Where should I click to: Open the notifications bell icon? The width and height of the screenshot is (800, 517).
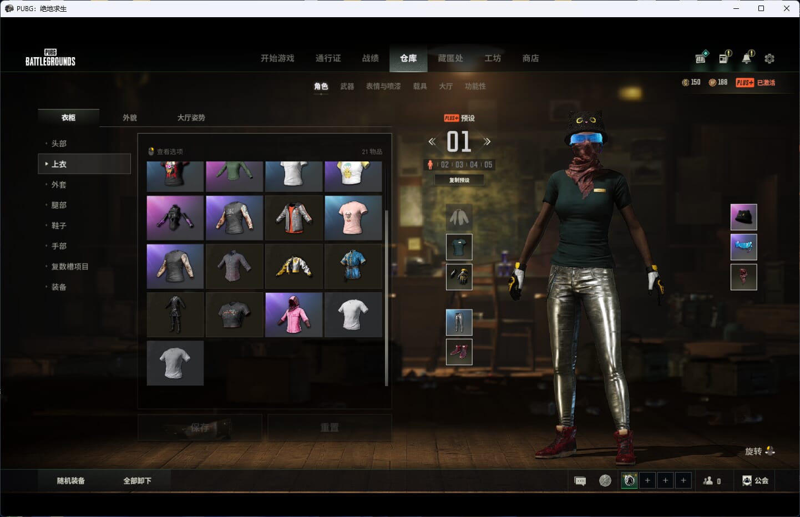pyautogui.click(x=748, y=57)
